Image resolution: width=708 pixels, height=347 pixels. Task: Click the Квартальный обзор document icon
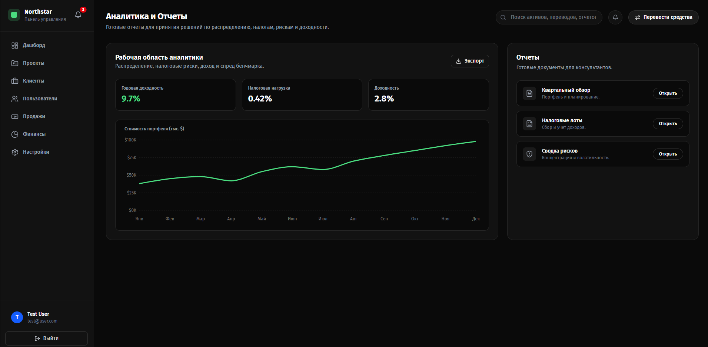point(529,93)
